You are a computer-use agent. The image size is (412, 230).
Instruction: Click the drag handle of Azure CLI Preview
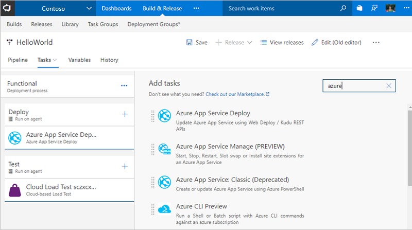click(152, 209)
